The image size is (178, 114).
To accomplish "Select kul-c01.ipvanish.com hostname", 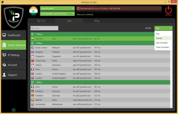I will (x=82, y=47).
